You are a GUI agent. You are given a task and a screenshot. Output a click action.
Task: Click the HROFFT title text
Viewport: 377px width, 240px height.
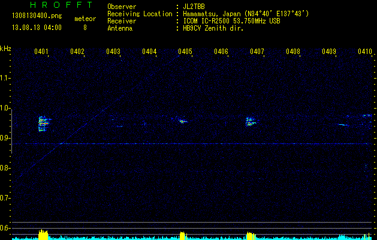(53, 5)
